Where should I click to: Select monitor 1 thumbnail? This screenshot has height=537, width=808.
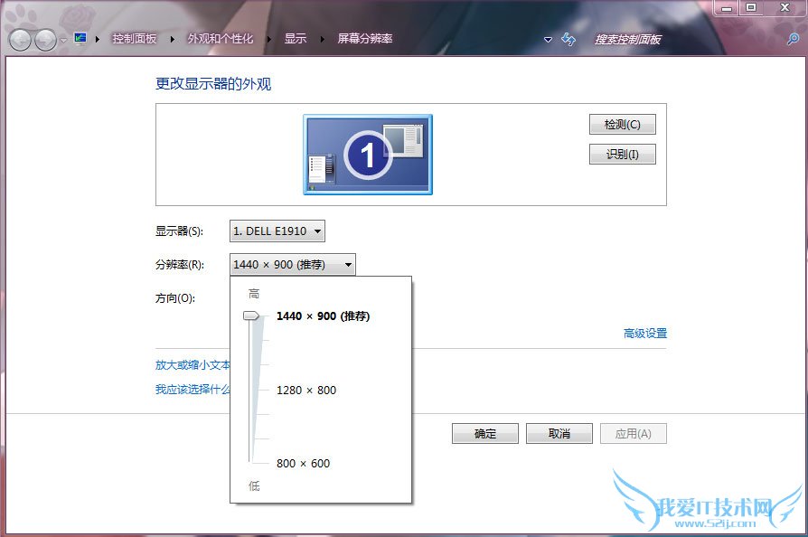coord(368,155)
